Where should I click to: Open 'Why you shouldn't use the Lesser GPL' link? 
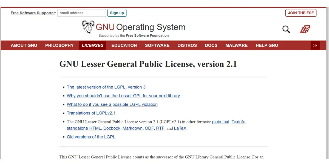123,96
